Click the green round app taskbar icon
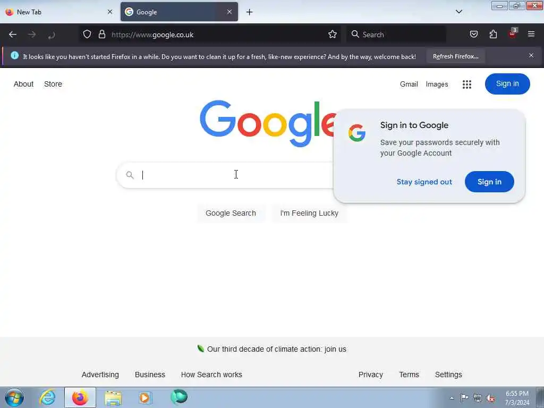The width and height of the screenshot is (544, 408). click(x=179, y=397)
